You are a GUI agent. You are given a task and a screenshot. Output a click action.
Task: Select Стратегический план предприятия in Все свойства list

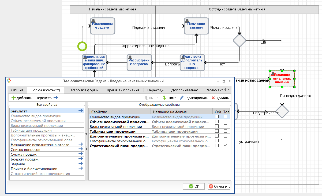47,174
